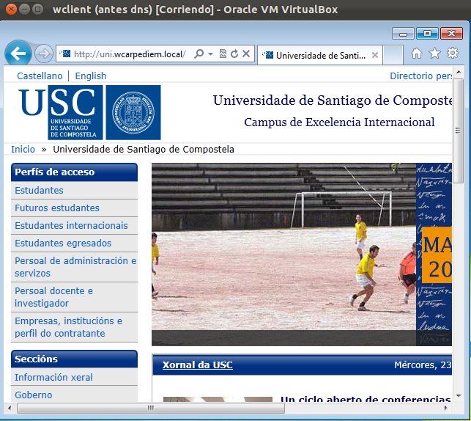
Task: Maximize the VirtualBox wclient window
Action: pos(37,10)
